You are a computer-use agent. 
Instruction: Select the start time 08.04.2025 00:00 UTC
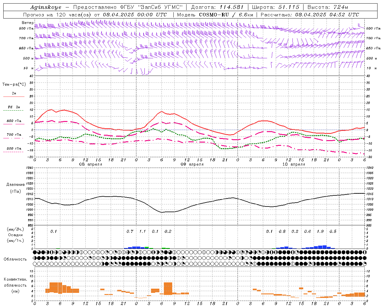coord(135,15)
